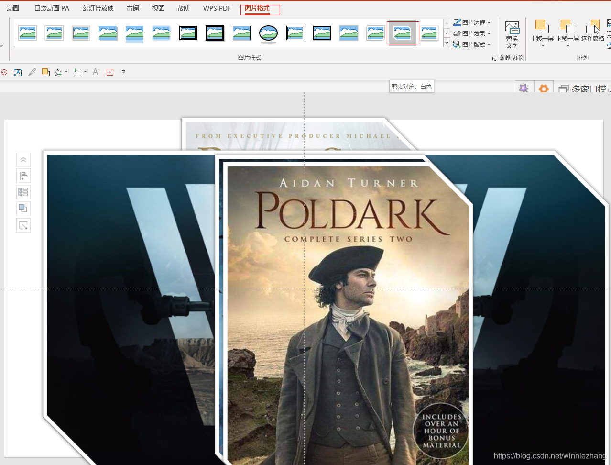The height and width of the screenshot is (465, 611).
Task: Open the dropdown arrow beside the star icon
Action: coord(66,72)
